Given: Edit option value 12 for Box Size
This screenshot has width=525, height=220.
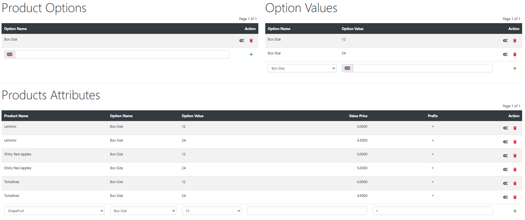Looking at the screenshot, I should pyautogui.click(x=505, y=41).
